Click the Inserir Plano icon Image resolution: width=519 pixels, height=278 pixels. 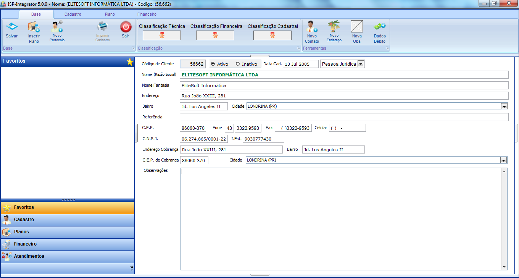34,27
